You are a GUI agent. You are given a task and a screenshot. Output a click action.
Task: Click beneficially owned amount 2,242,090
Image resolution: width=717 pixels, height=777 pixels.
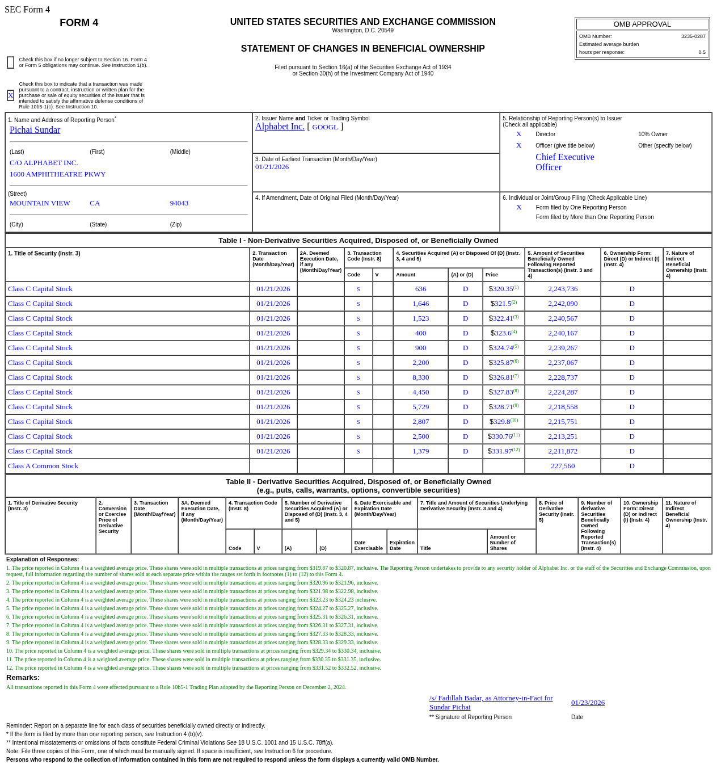pyautogui.click(x=563, y=304)
